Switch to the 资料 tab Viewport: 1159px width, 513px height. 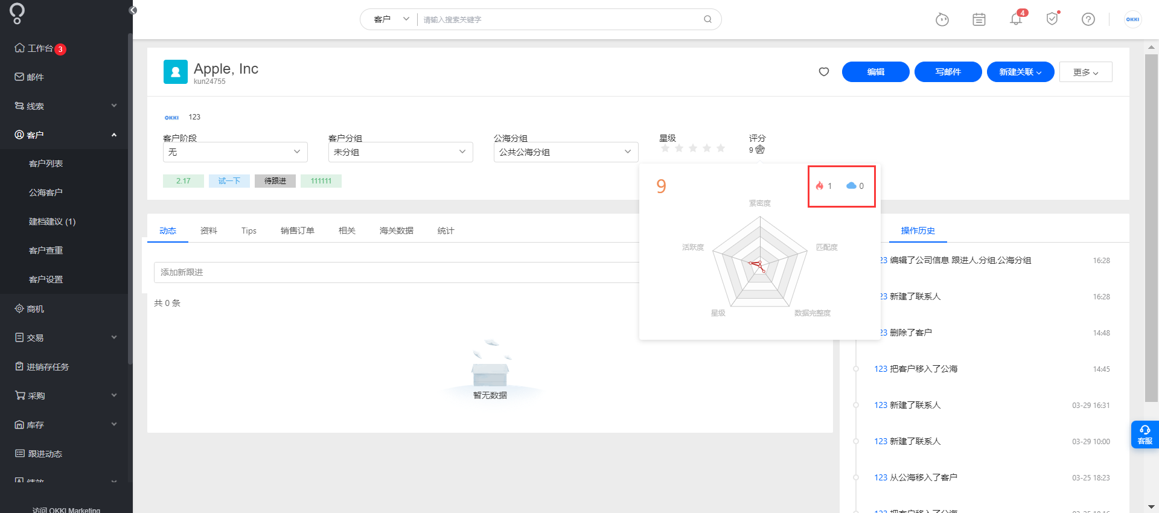point(209,231)
